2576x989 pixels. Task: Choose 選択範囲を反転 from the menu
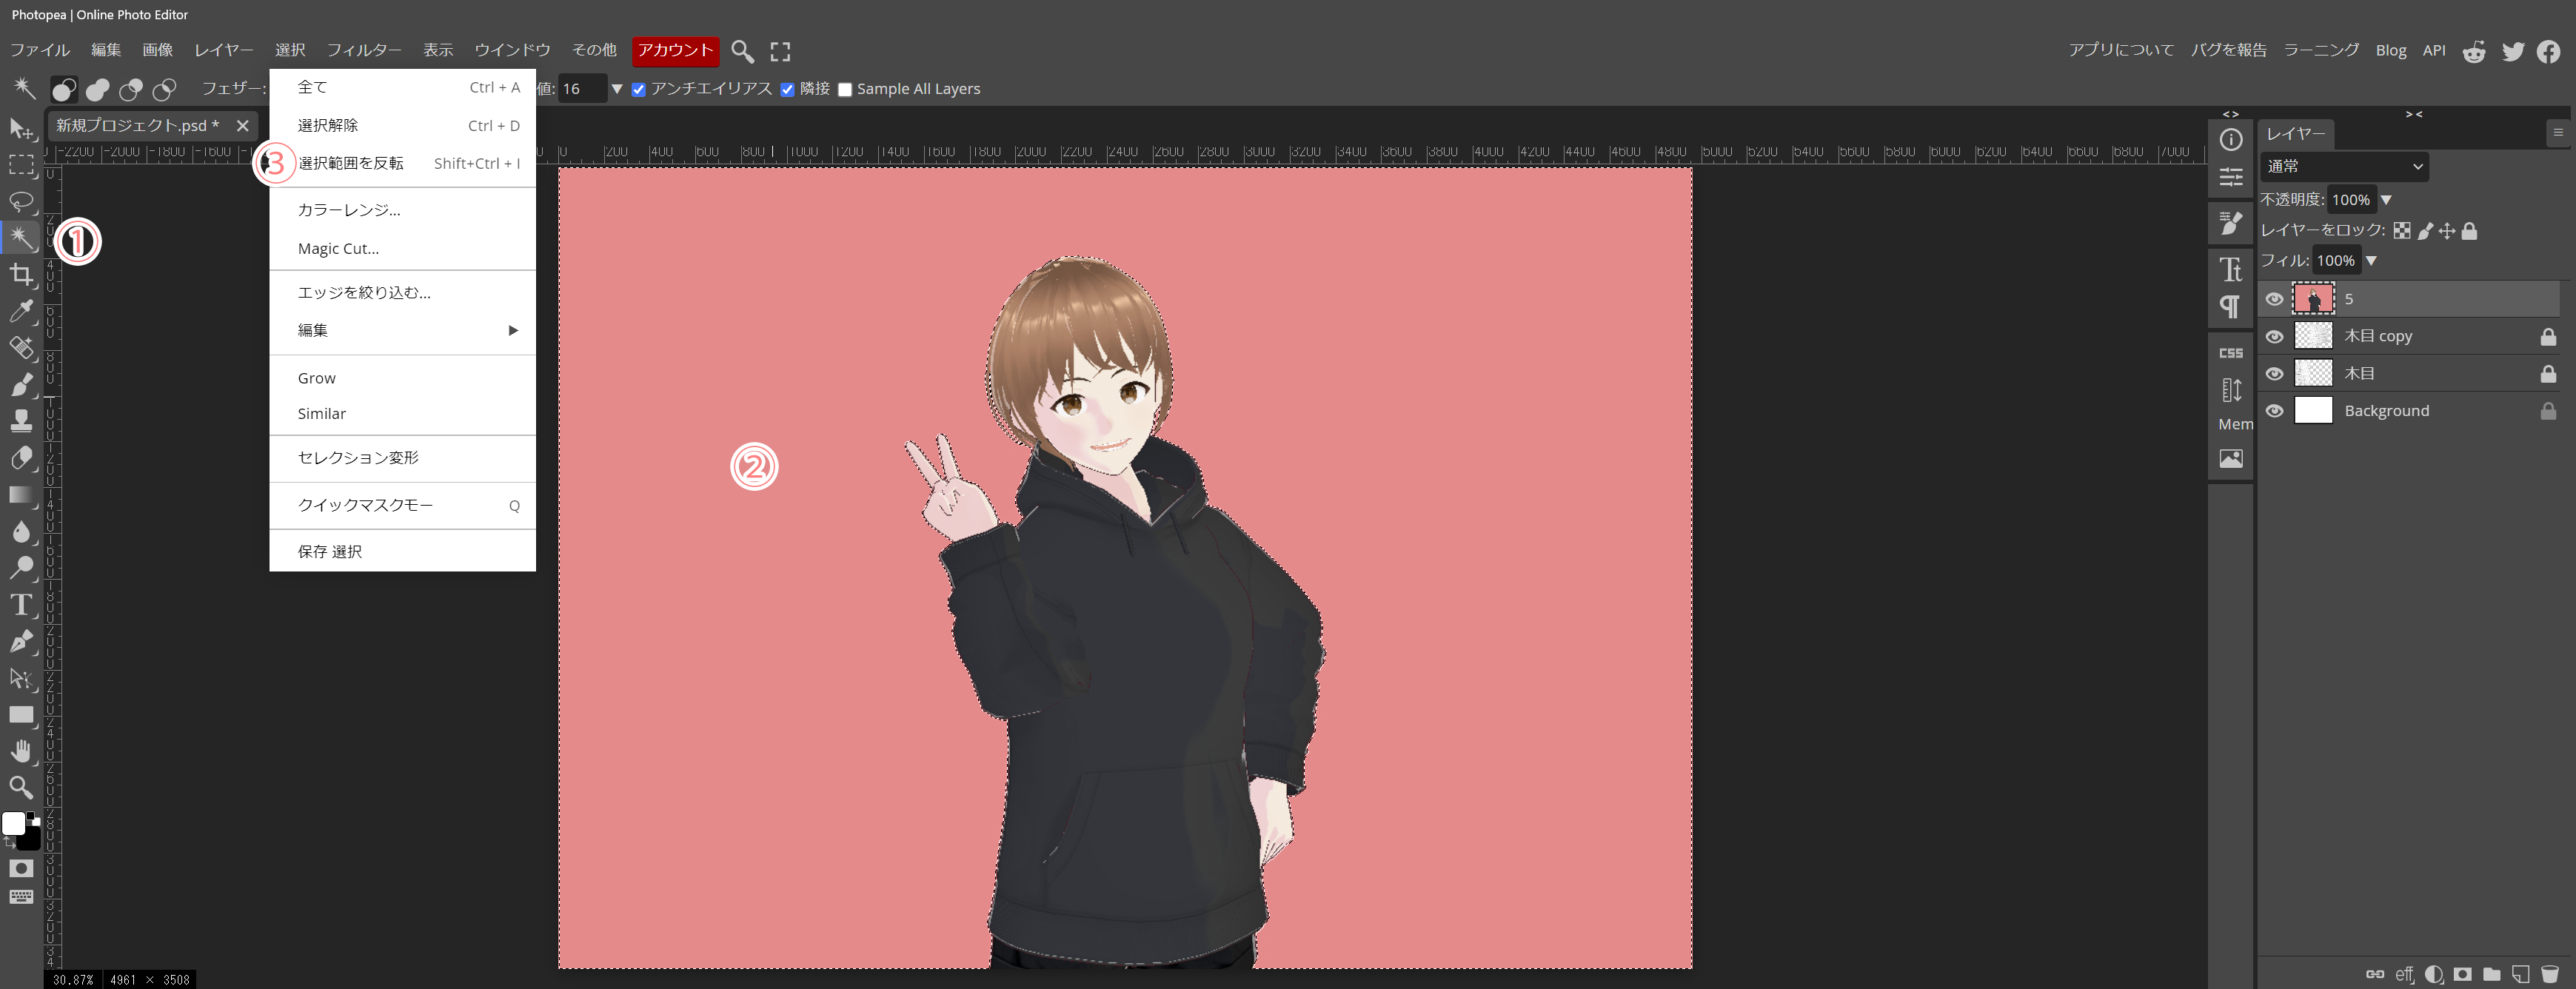coord(351,163)
